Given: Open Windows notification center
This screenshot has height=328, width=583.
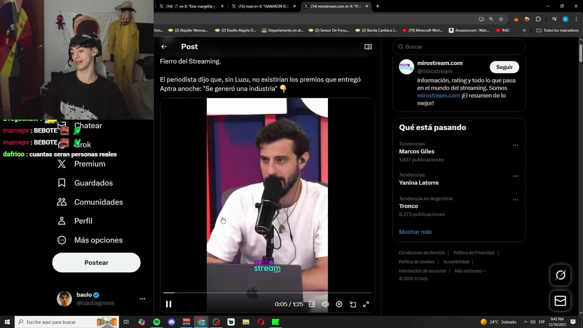Looking at the screenshot, I should pos(573,322).
